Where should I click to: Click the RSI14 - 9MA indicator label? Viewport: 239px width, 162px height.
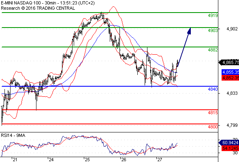[x=13, y=135]
